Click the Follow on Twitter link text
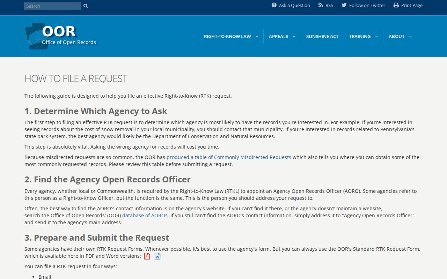The height and width of the screenshot is (279, 447). (x=367, y=5)
